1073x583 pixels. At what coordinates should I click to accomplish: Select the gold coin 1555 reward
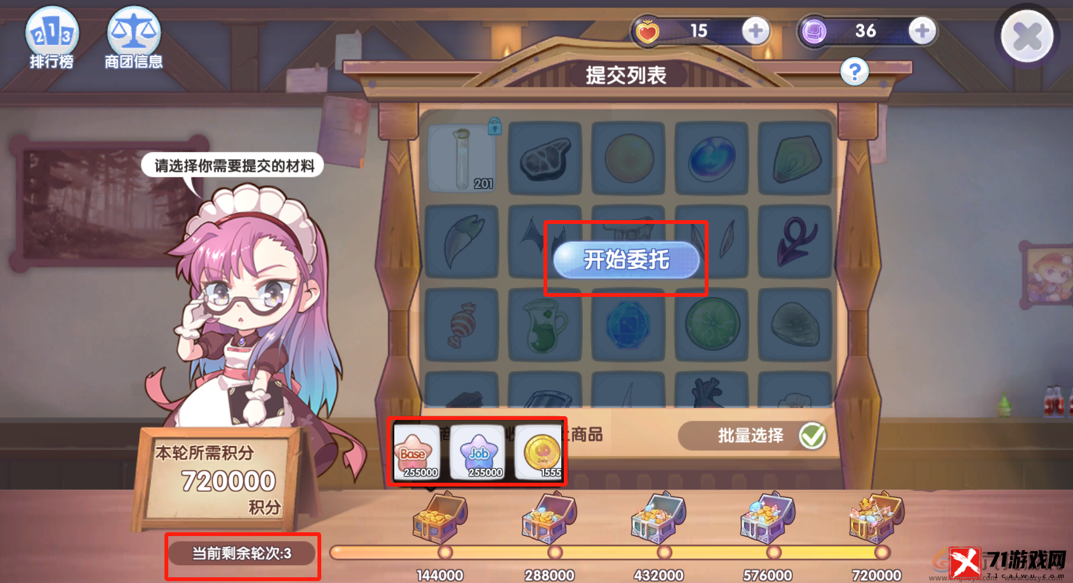click(x=540, y=452)
